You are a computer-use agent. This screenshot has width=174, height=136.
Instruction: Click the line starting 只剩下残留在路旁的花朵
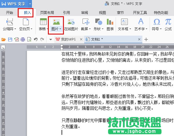(118, 84)
